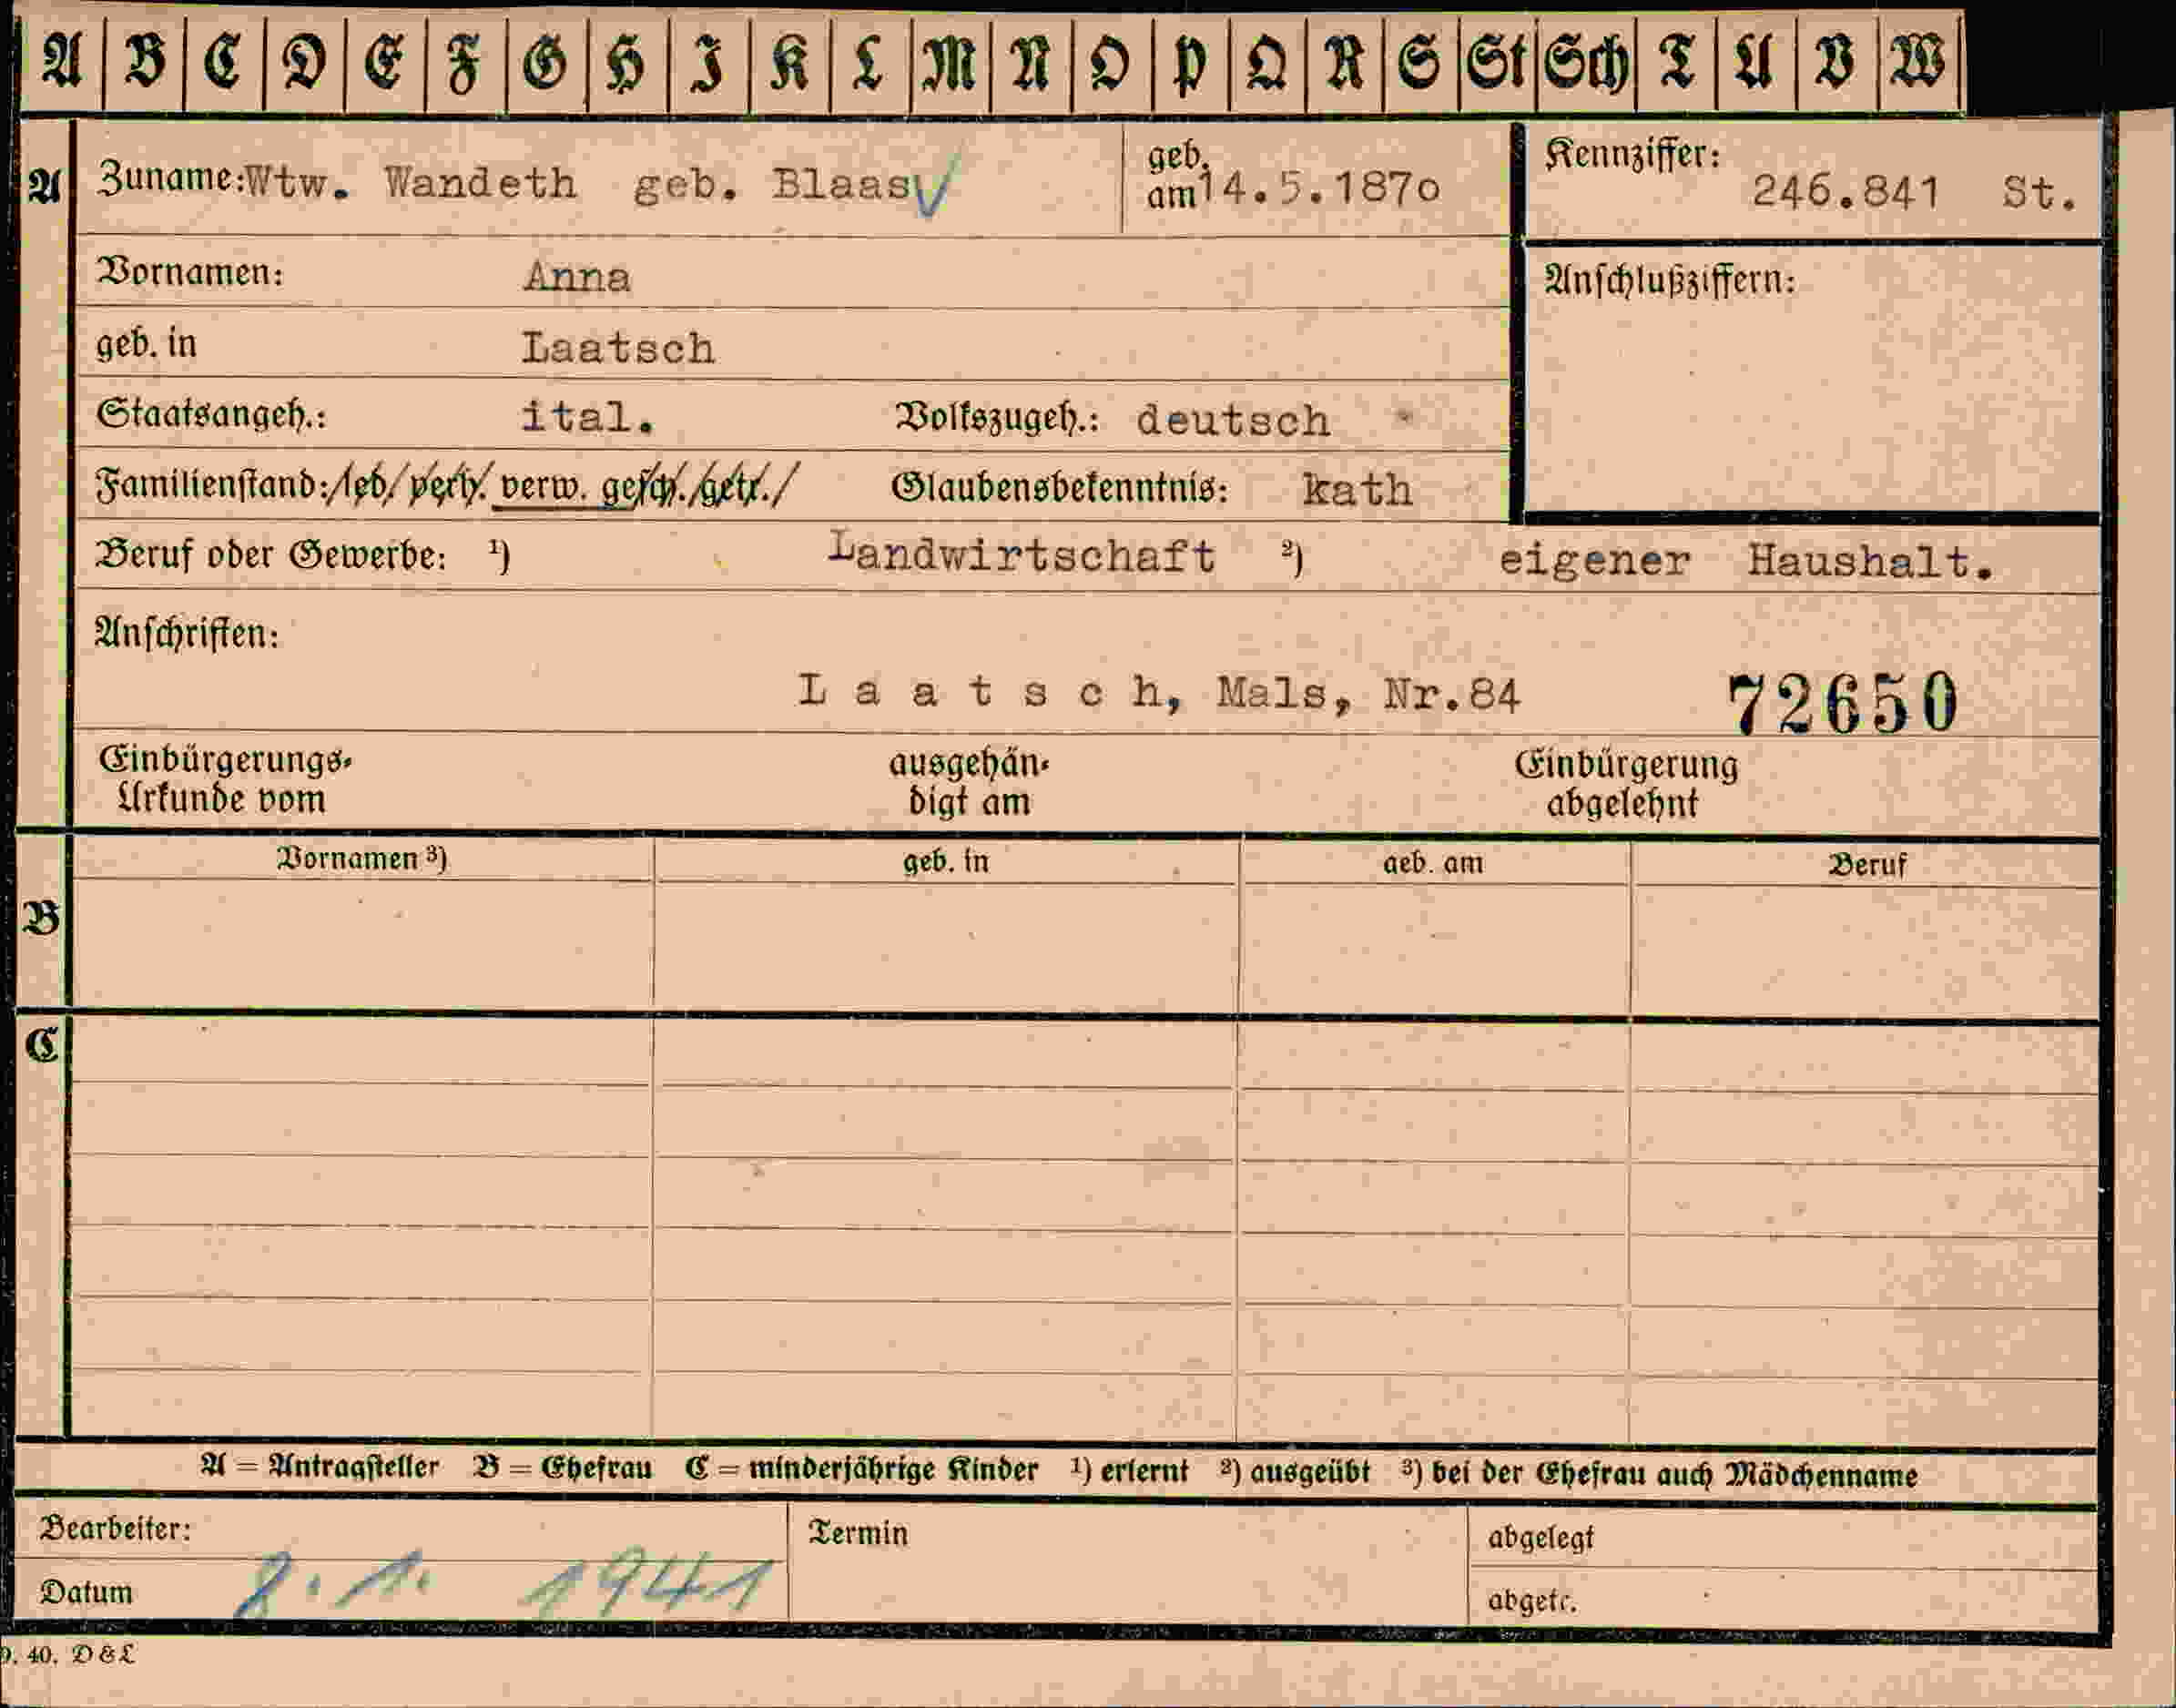The width and height of the screenshot is (2176, 1708).
Task: Click the surname 'Wtw. Wandeth'
Action: click(411, 183)
